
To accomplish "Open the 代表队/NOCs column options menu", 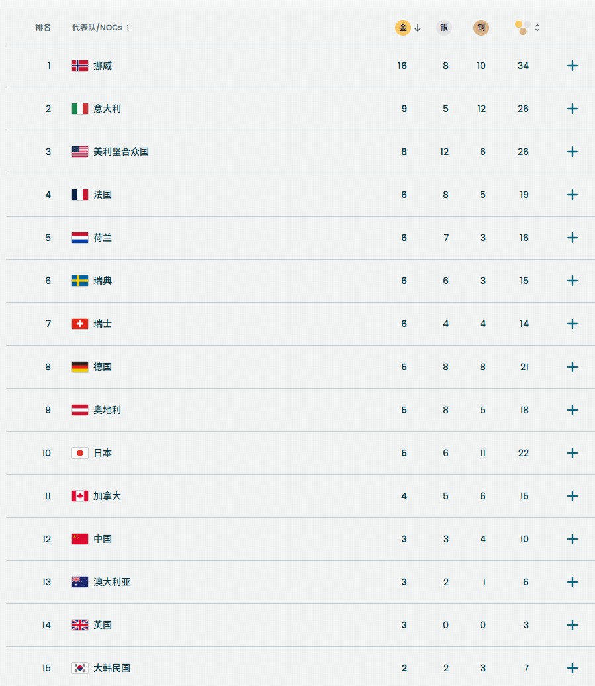I will tap(128, 28).
